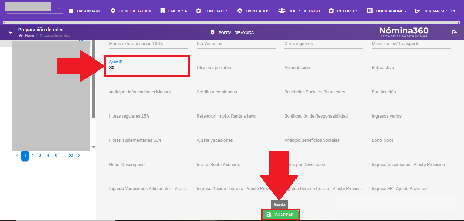Open the Dashboard menu
464x221 pixels.
85,11
